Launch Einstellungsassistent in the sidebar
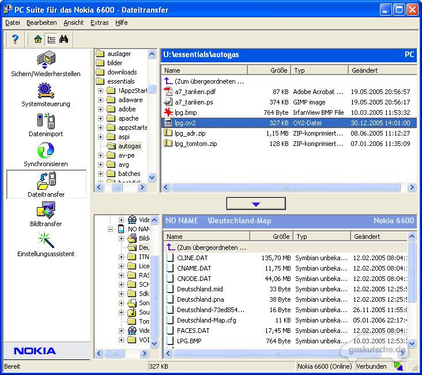Viewport: 422px width, 375px height. pyautogui.click(x=46, y=245)
